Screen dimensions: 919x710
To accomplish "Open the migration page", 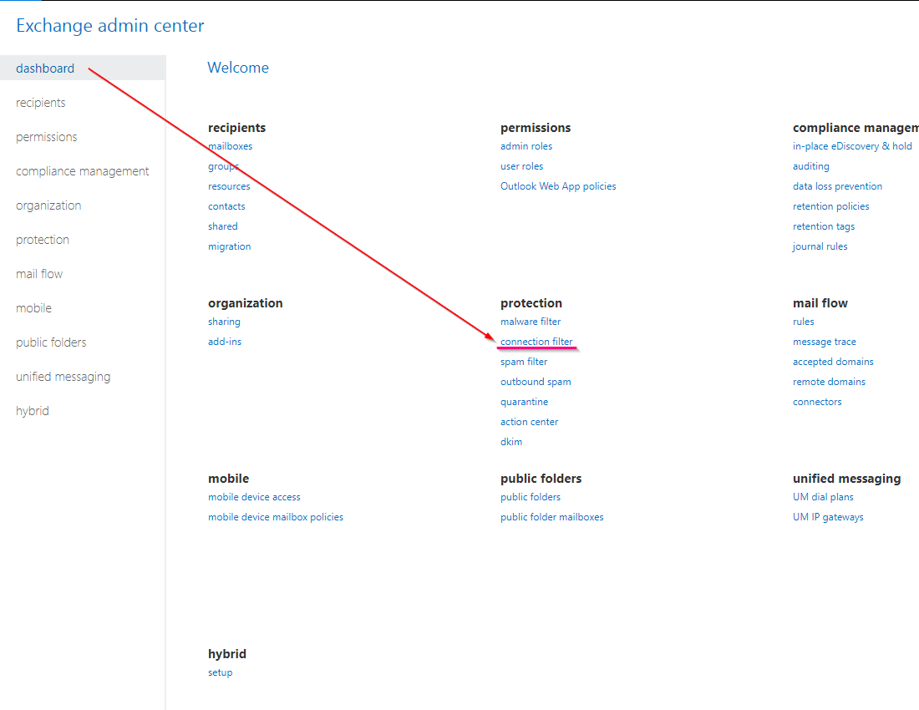I will pyautogui.click(x=229, y=246).
